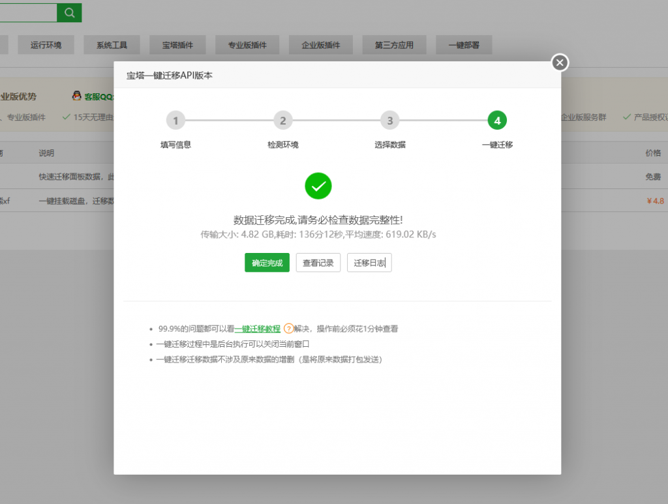Image resolution: width=668 pixels, height=504 pixels.
Task: Open 查看记录 to view records
Action: (x=318, y=263)
